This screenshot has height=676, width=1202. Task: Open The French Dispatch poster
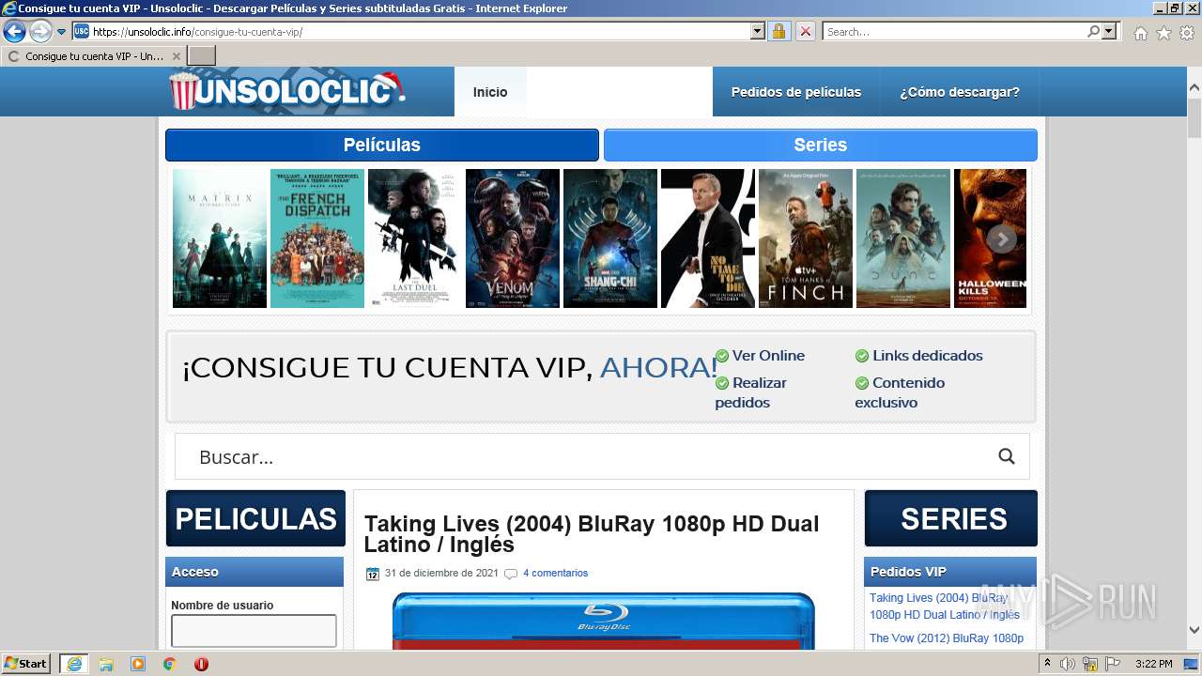(x=317, y=238)
